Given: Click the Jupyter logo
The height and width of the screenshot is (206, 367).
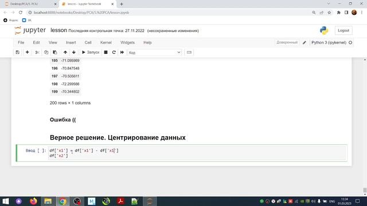Looking at the screenshot, I should (30, 30).
